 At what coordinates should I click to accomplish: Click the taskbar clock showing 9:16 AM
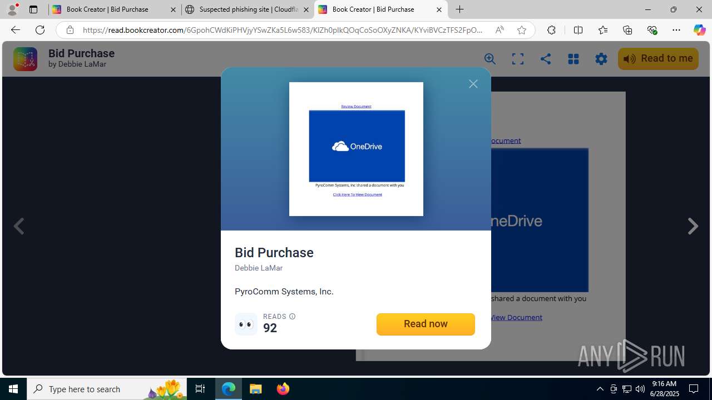[x=664, y=389]
